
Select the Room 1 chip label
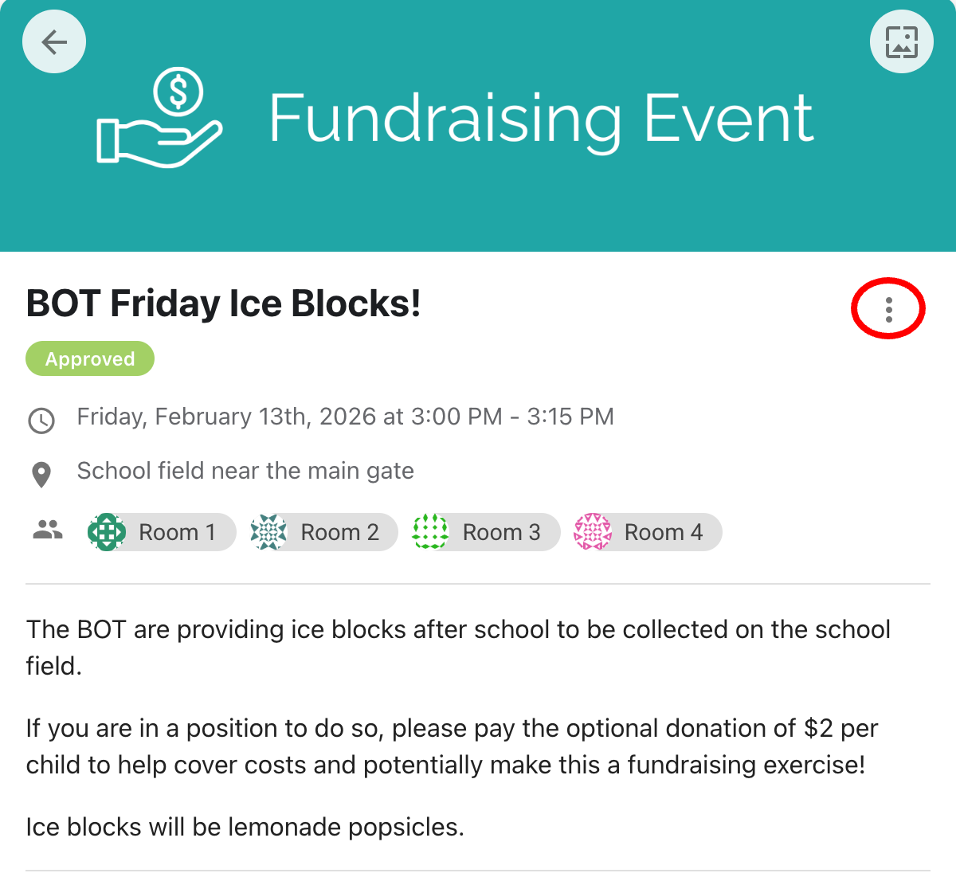pyautogui.click(x=177, y=532)
